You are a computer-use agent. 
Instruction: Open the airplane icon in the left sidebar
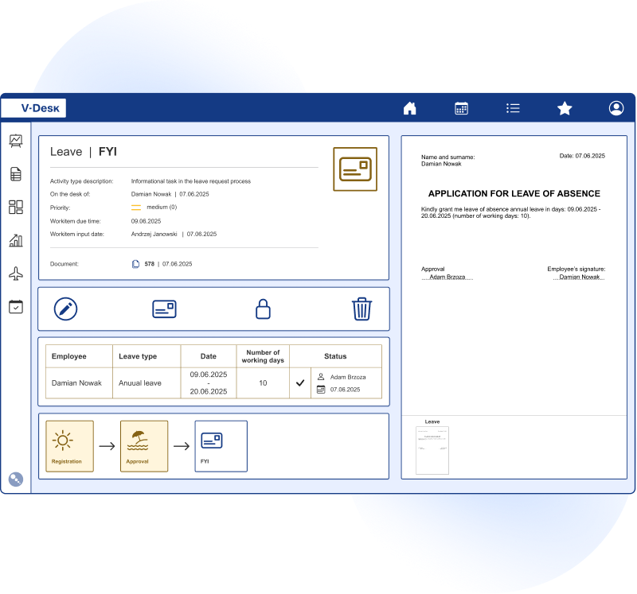click(16, 274)
